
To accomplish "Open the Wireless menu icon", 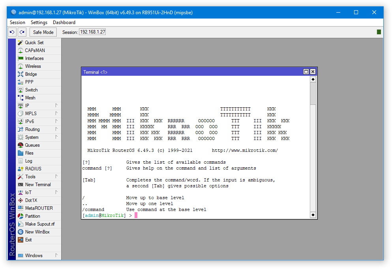I will point(21,66).
